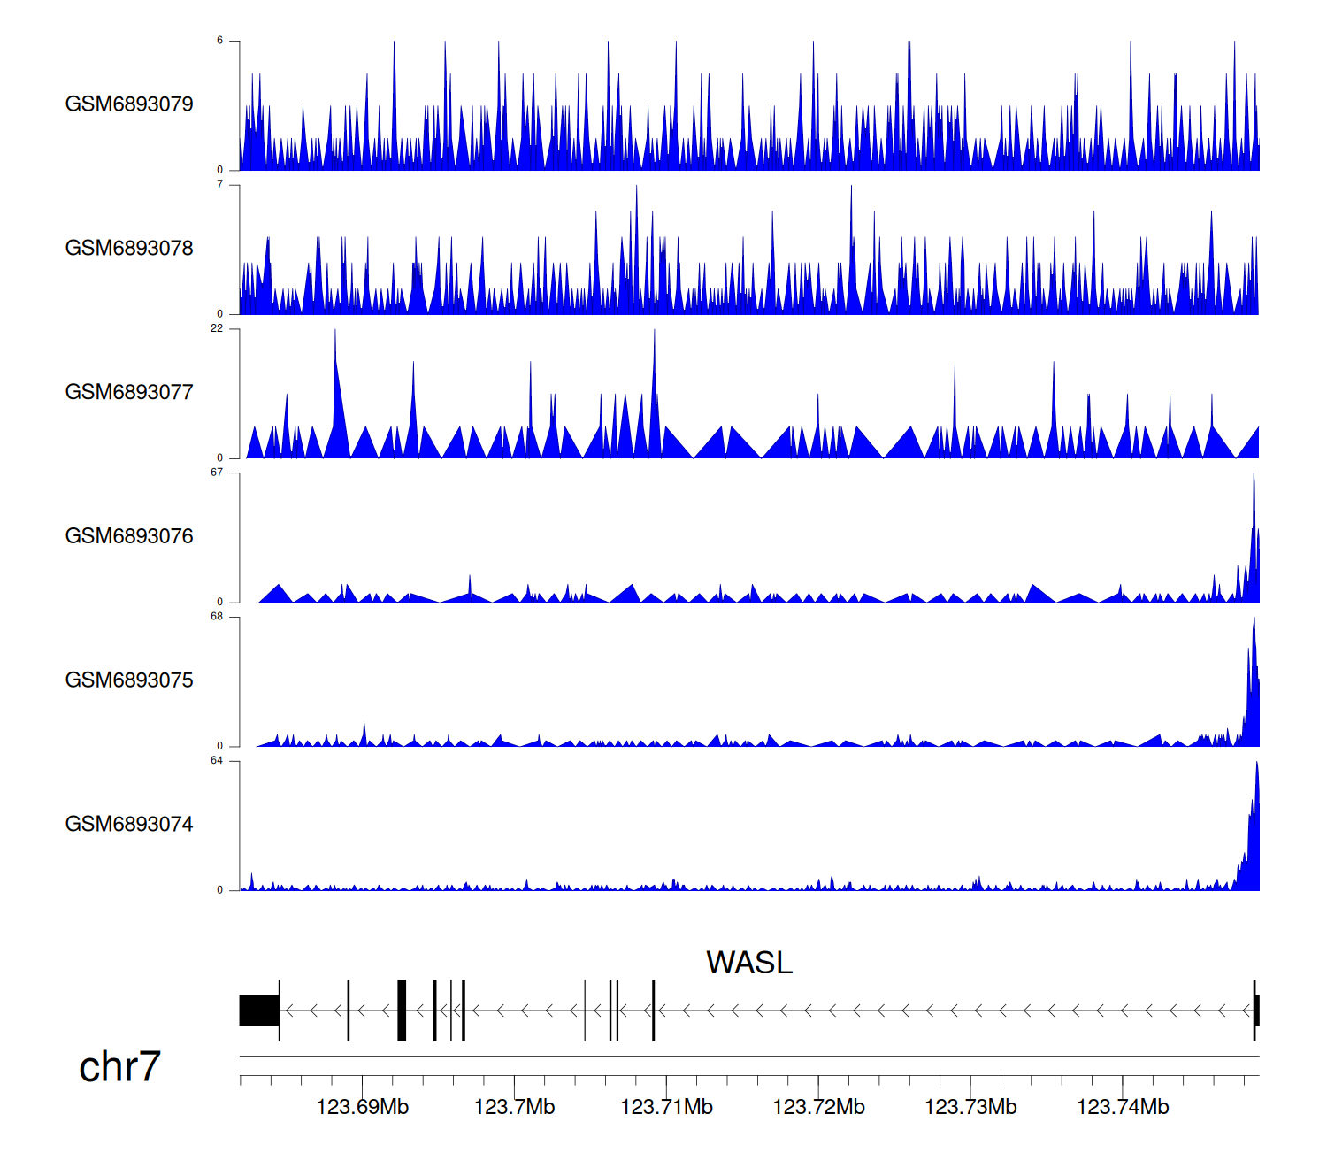Click the large leftmost WASL exon block

click(259, 1010)
